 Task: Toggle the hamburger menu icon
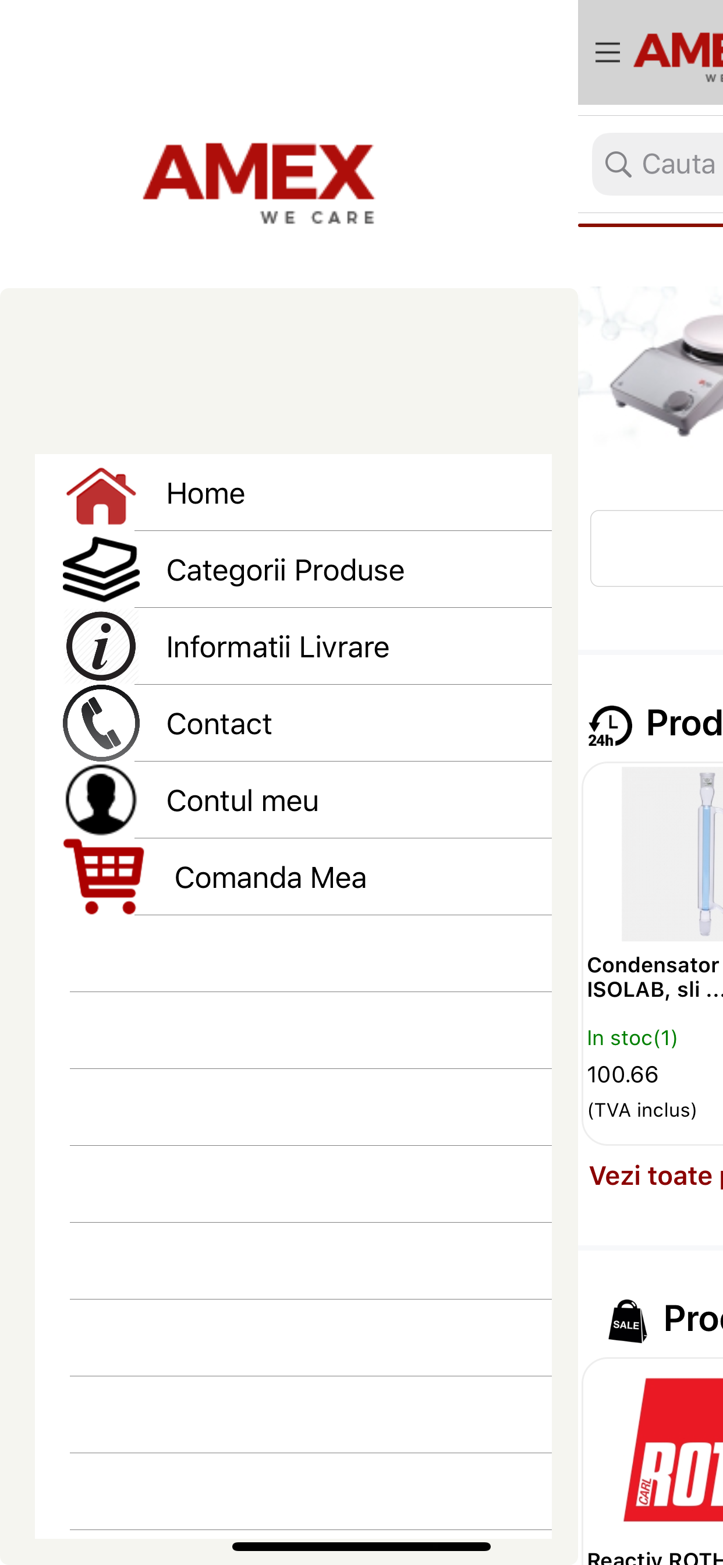pos(608,53)
